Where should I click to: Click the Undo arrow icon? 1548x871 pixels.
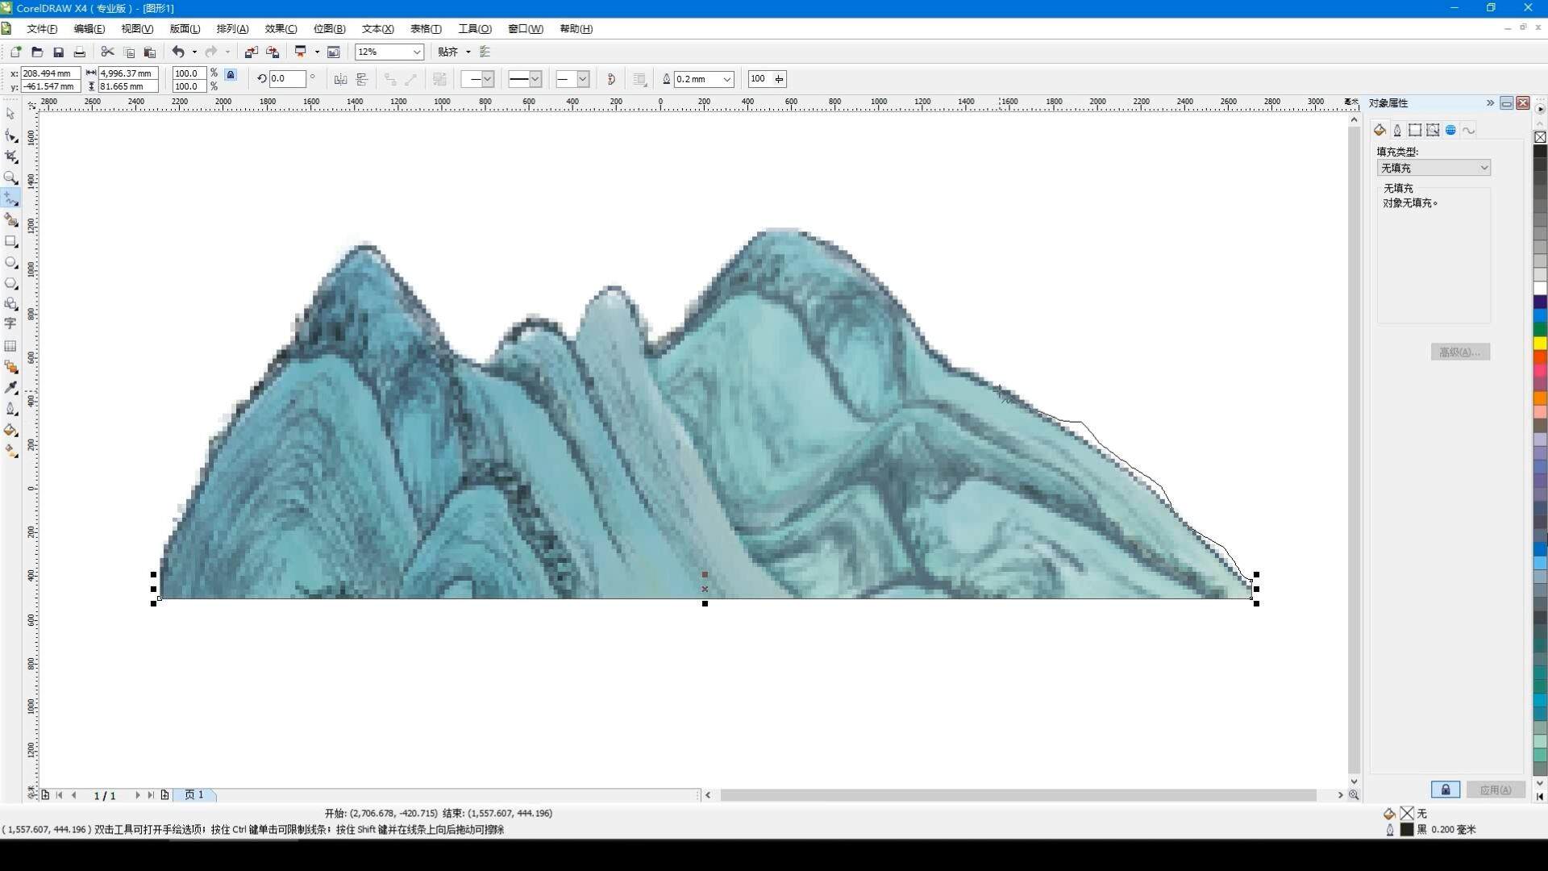click(177, 52)
